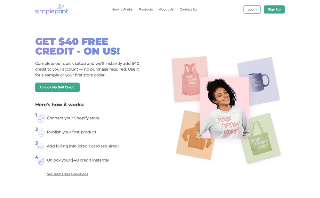Screen dimensions: 320x198
Task: Click the Connect your Shopify store text
Action: (x=73, y=118)
